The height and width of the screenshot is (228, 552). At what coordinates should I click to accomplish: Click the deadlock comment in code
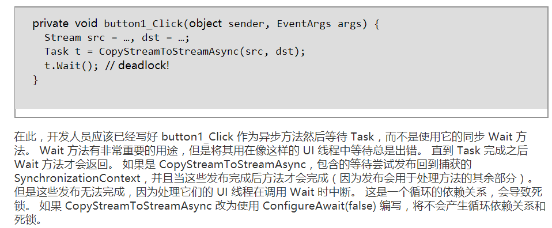[137, 66]
